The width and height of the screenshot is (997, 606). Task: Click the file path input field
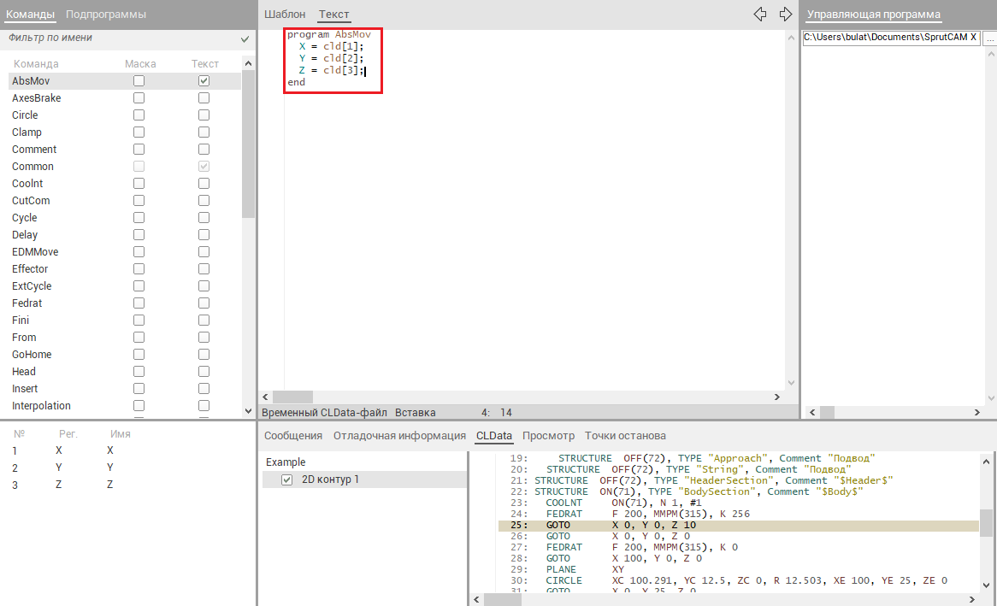pyautogui.click(x=890, y=38)
